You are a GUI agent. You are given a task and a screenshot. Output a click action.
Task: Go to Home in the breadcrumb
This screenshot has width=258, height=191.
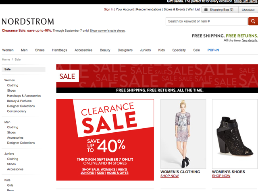tap(6, 60)
